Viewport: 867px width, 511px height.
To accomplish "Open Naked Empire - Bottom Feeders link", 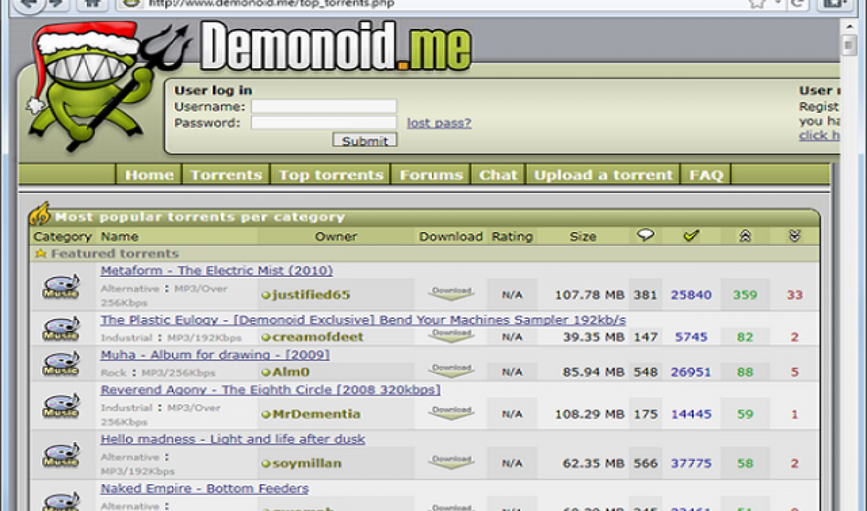I will point(204,489).
